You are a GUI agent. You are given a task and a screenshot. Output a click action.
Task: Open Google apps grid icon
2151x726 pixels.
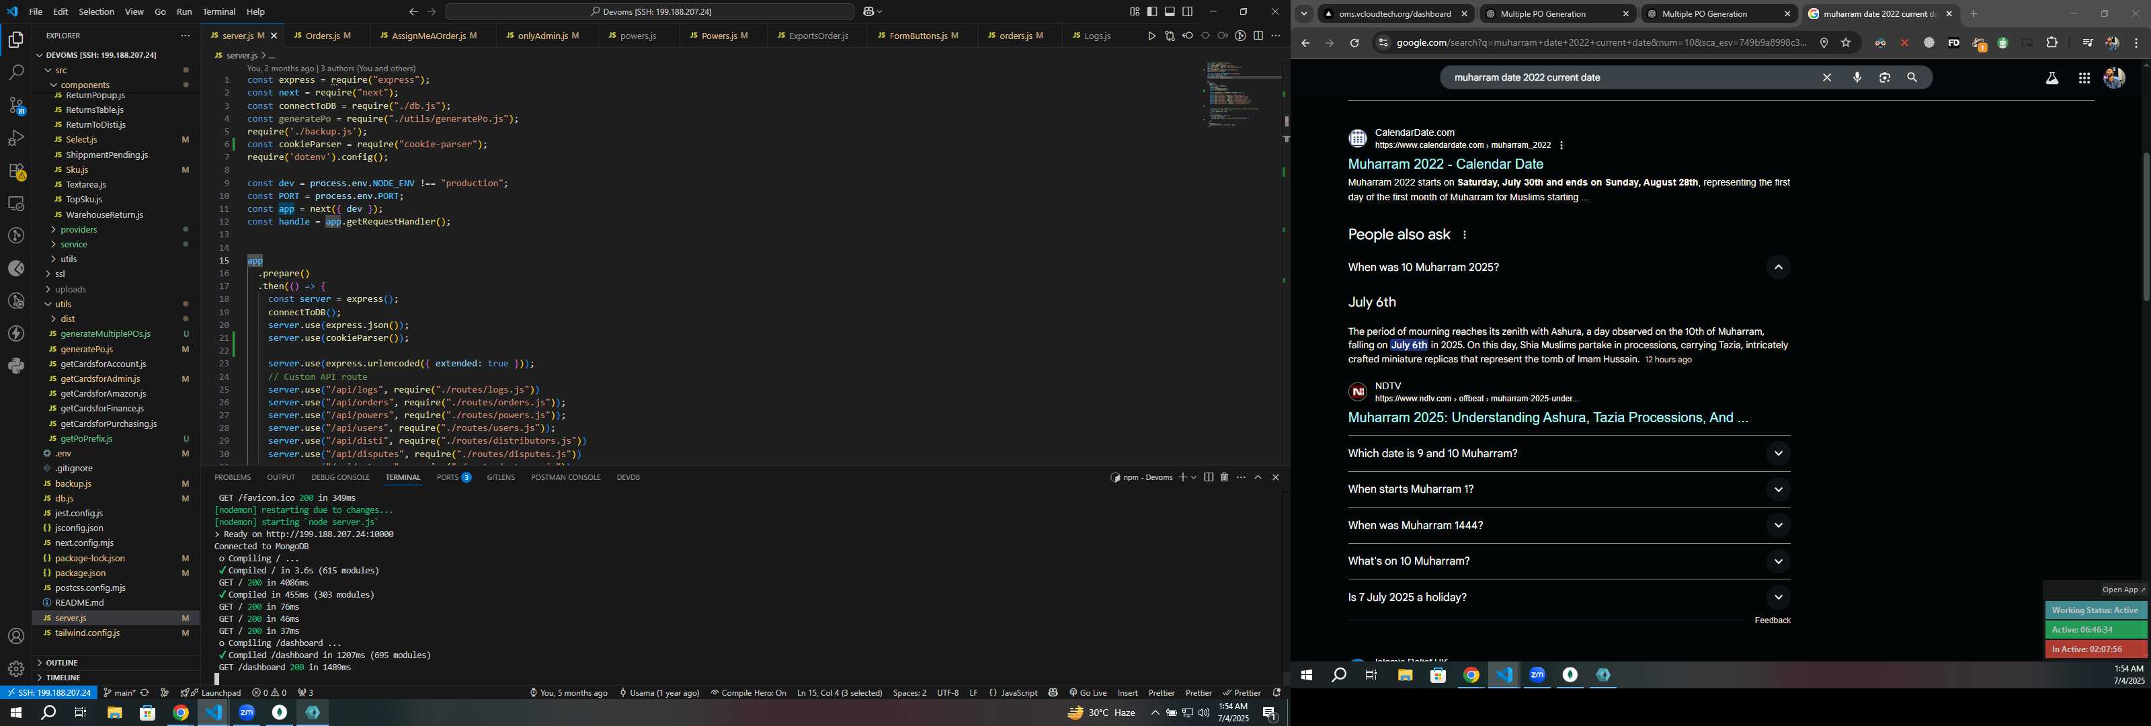(2084, 78)
